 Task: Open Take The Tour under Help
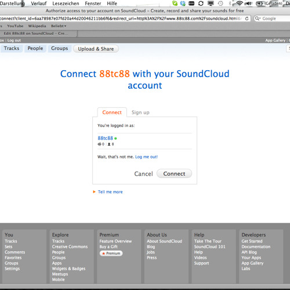pos(208,241)
